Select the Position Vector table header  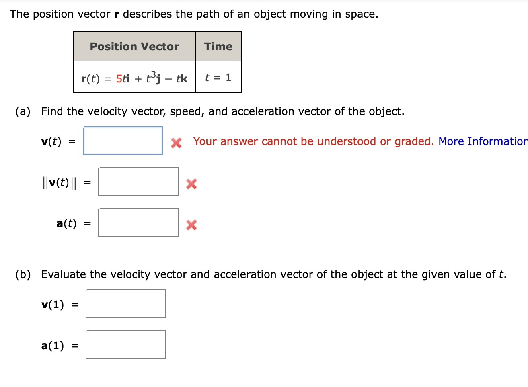click(x=134, y=47)
